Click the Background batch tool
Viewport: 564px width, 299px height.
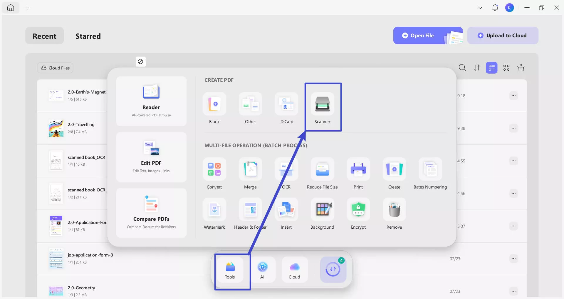pyautogui.click(x=322, y=210)
